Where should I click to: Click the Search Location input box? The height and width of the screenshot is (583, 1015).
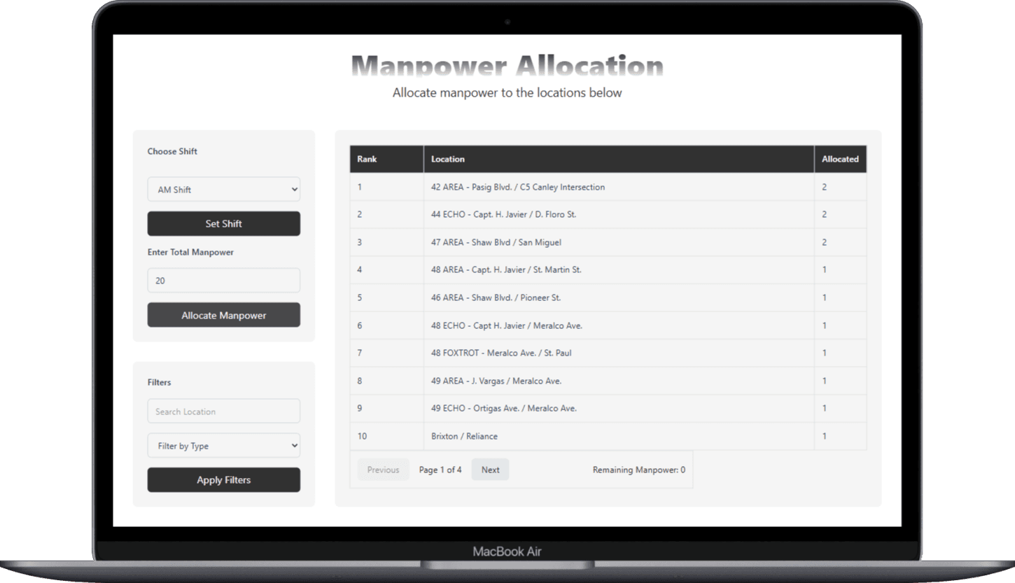(223, 411)
